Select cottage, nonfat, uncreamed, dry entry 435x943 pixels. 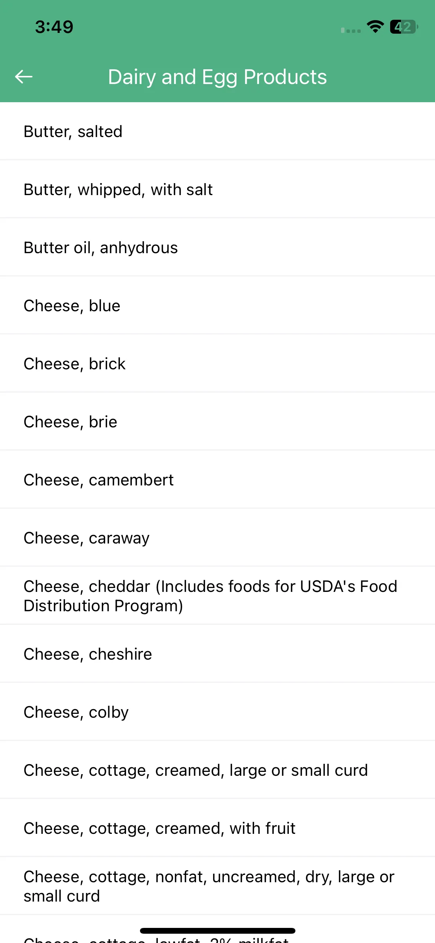tap(217, 886)
